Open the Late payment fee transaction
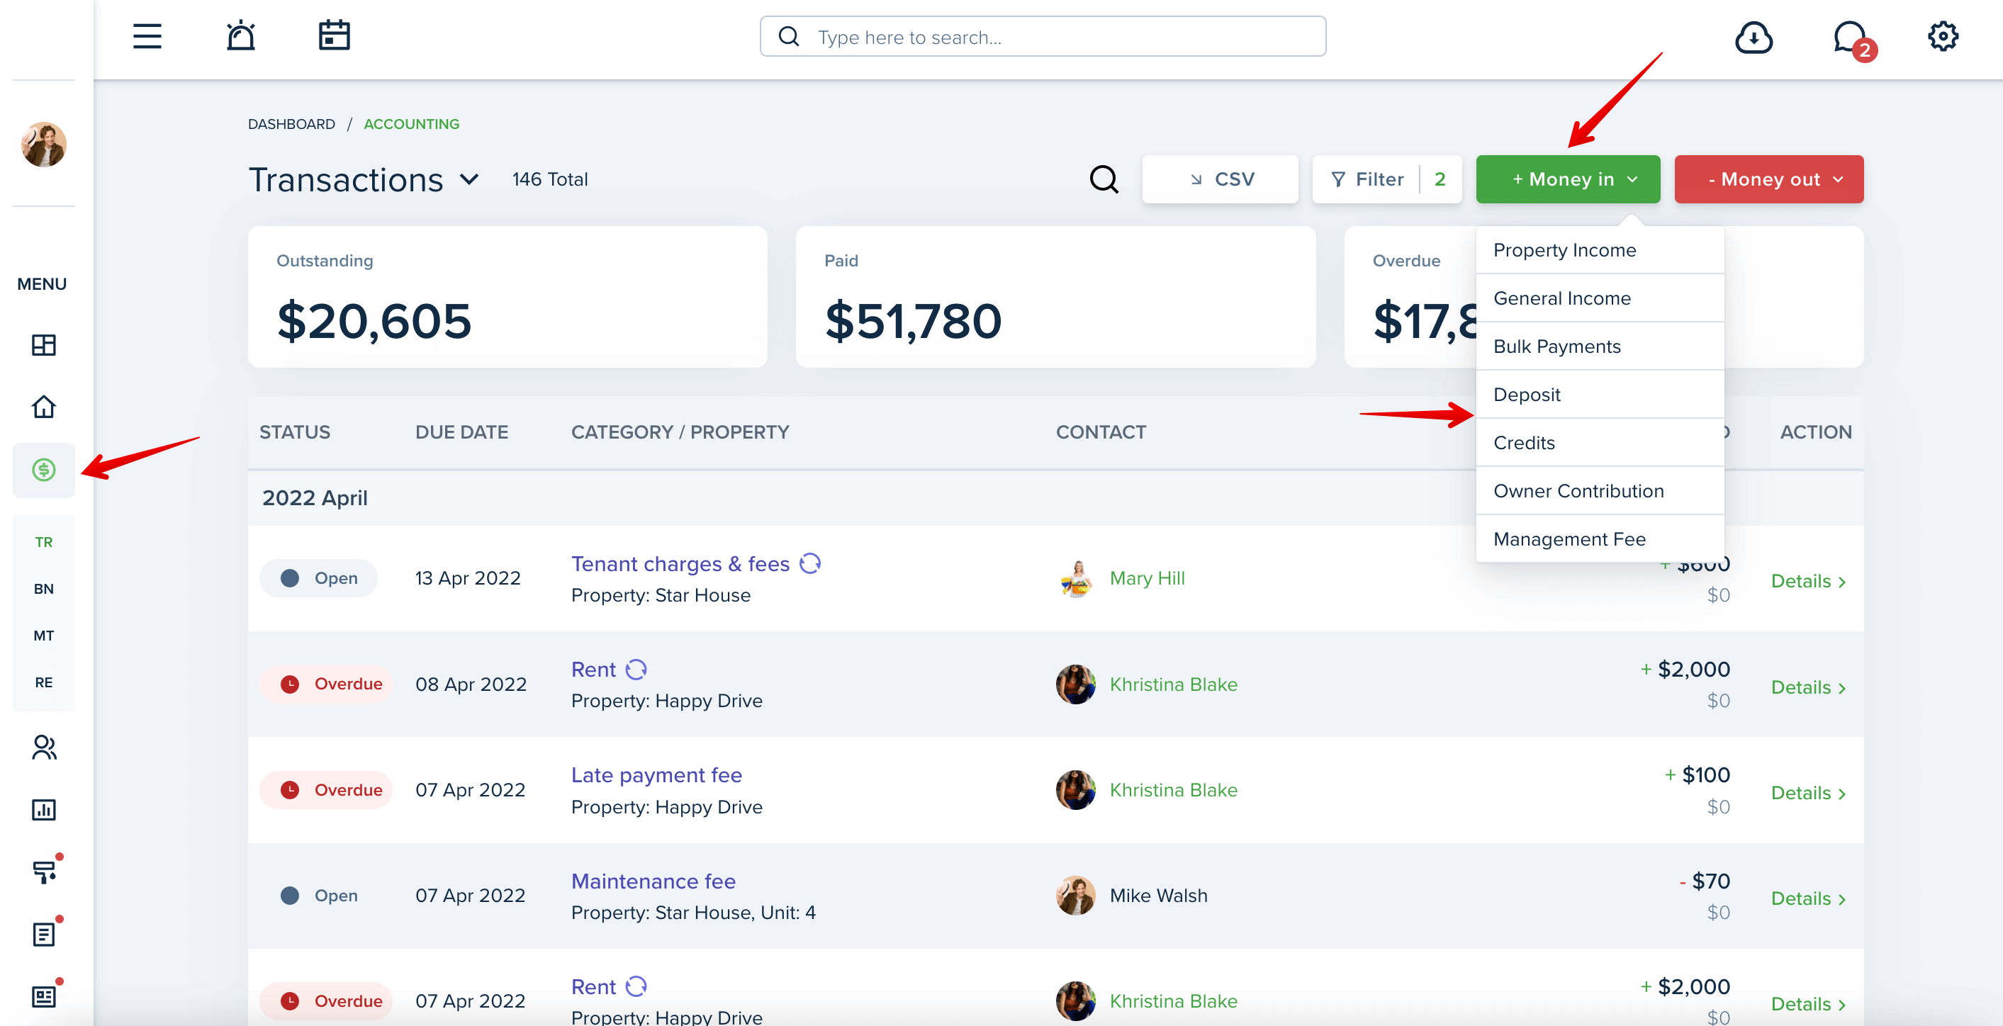The width and height of the screenshot is (2003, 1026). [x=656, y=775]
